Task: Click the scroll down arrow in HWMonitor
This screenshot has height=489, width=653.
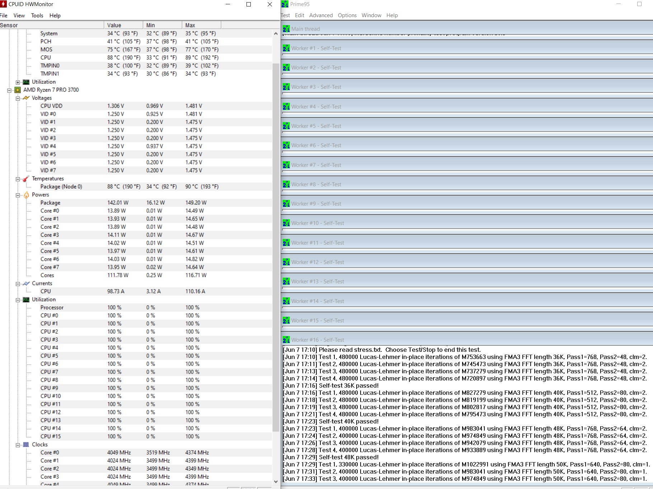Action: coord(276,481)
